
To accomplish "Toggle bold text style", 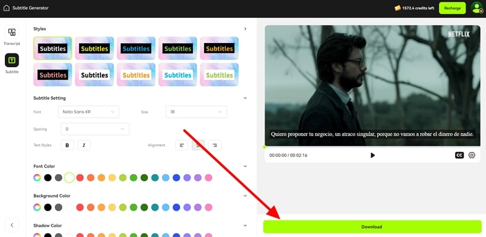I will [67, 145].
